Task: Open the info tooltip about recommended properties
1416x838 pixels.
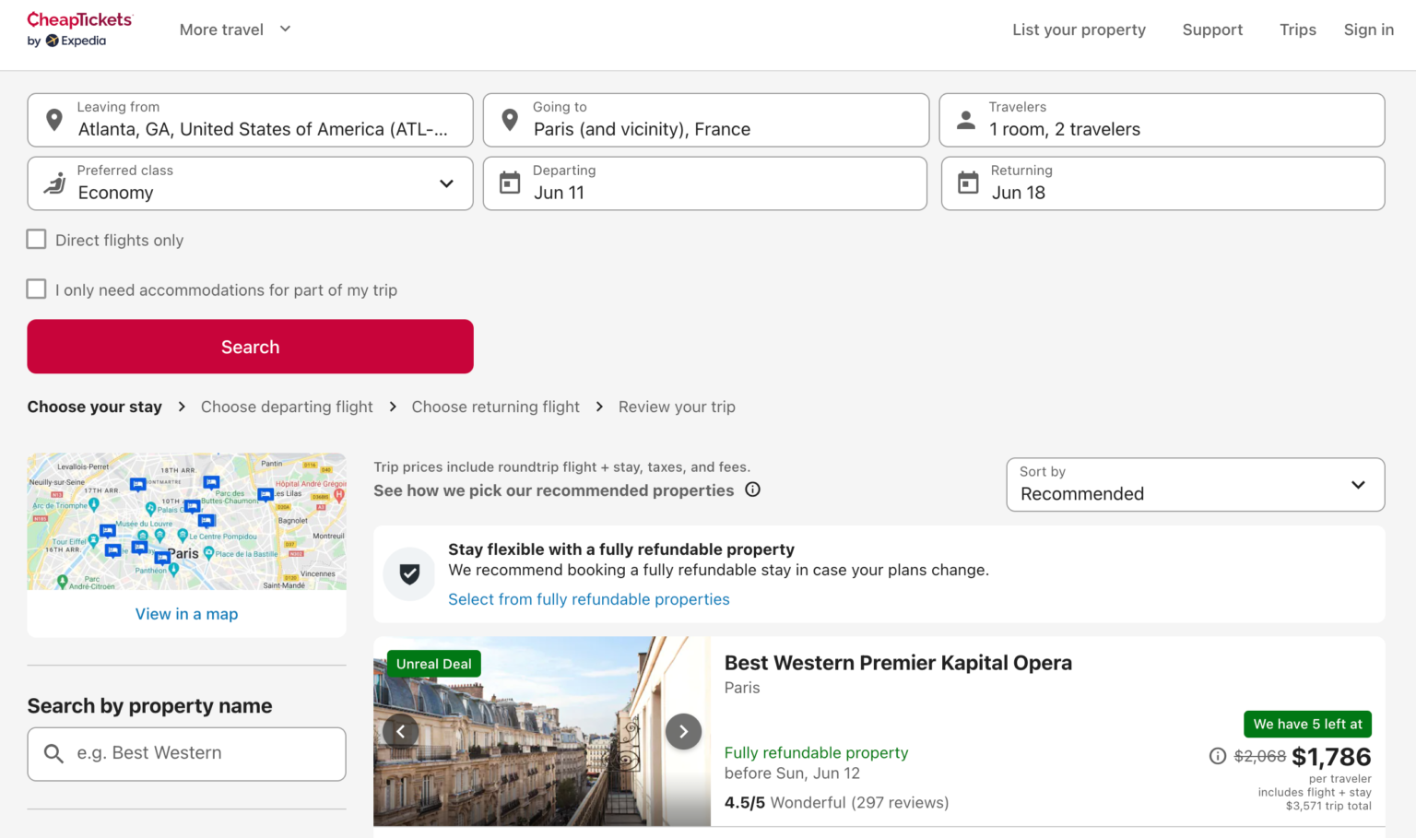Action: (x=752, y=490)
